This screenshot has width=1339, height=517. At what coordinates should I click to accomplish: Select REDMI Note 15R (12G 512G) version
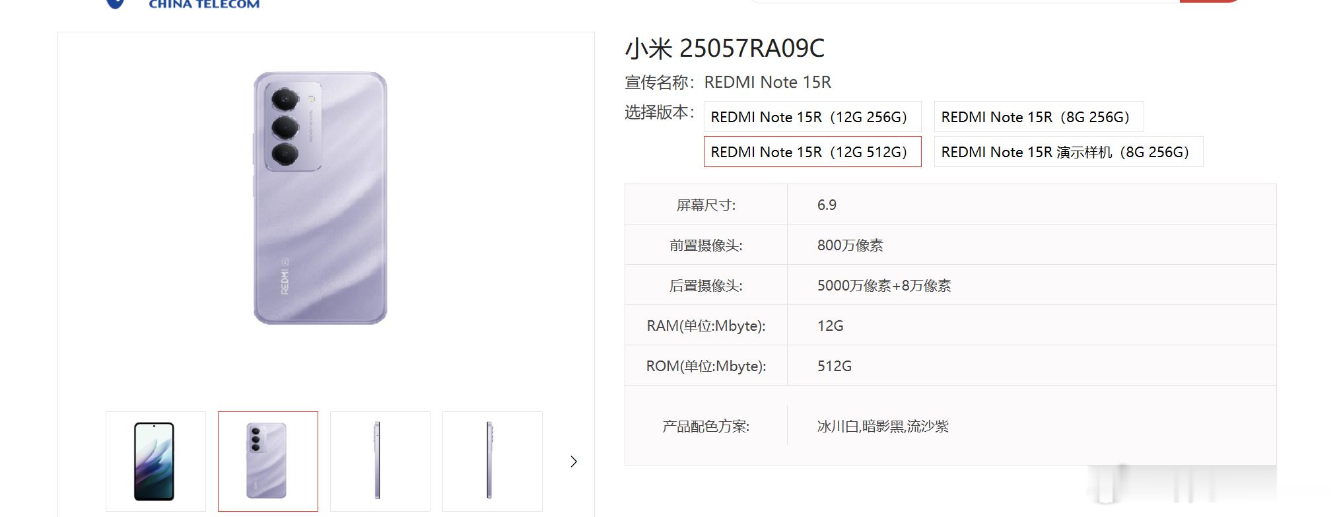pos(812,152)
